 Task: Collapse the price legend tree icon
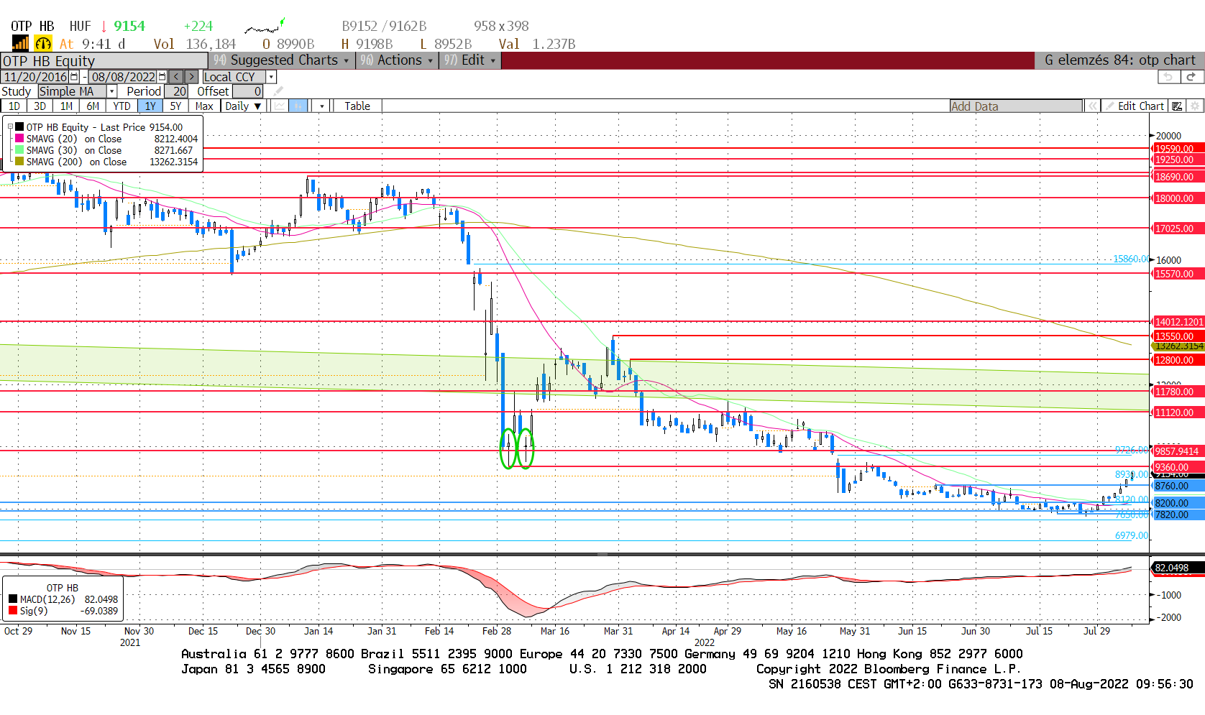[11, 127]
